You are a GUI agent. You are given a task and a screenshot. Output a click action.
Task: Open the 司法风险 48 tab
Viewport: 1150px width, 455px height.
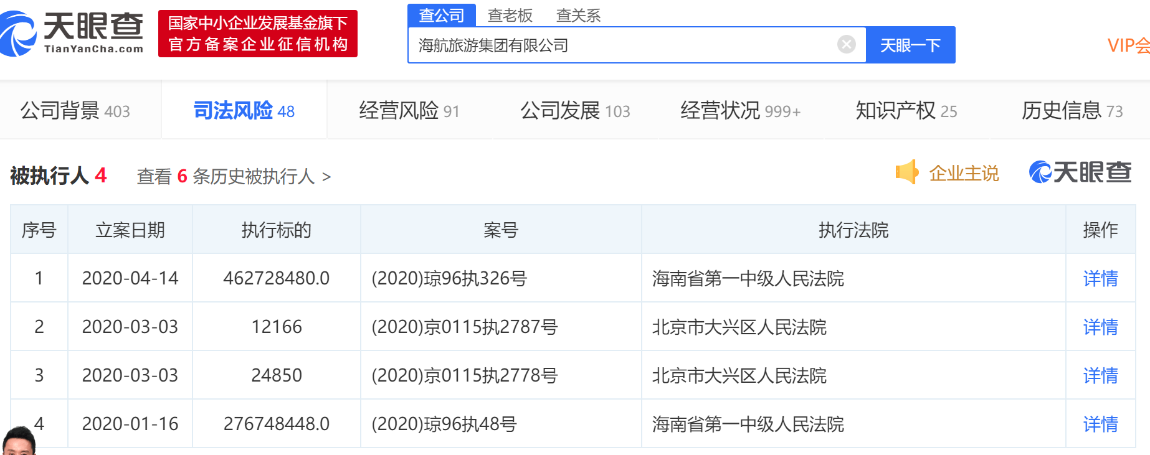pyautogui.click(x=244, y=111)
